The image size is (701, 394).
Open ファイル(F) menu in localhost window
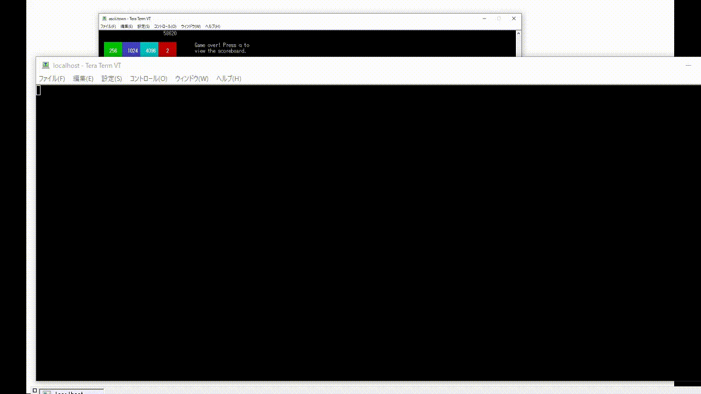click(52, 79)
